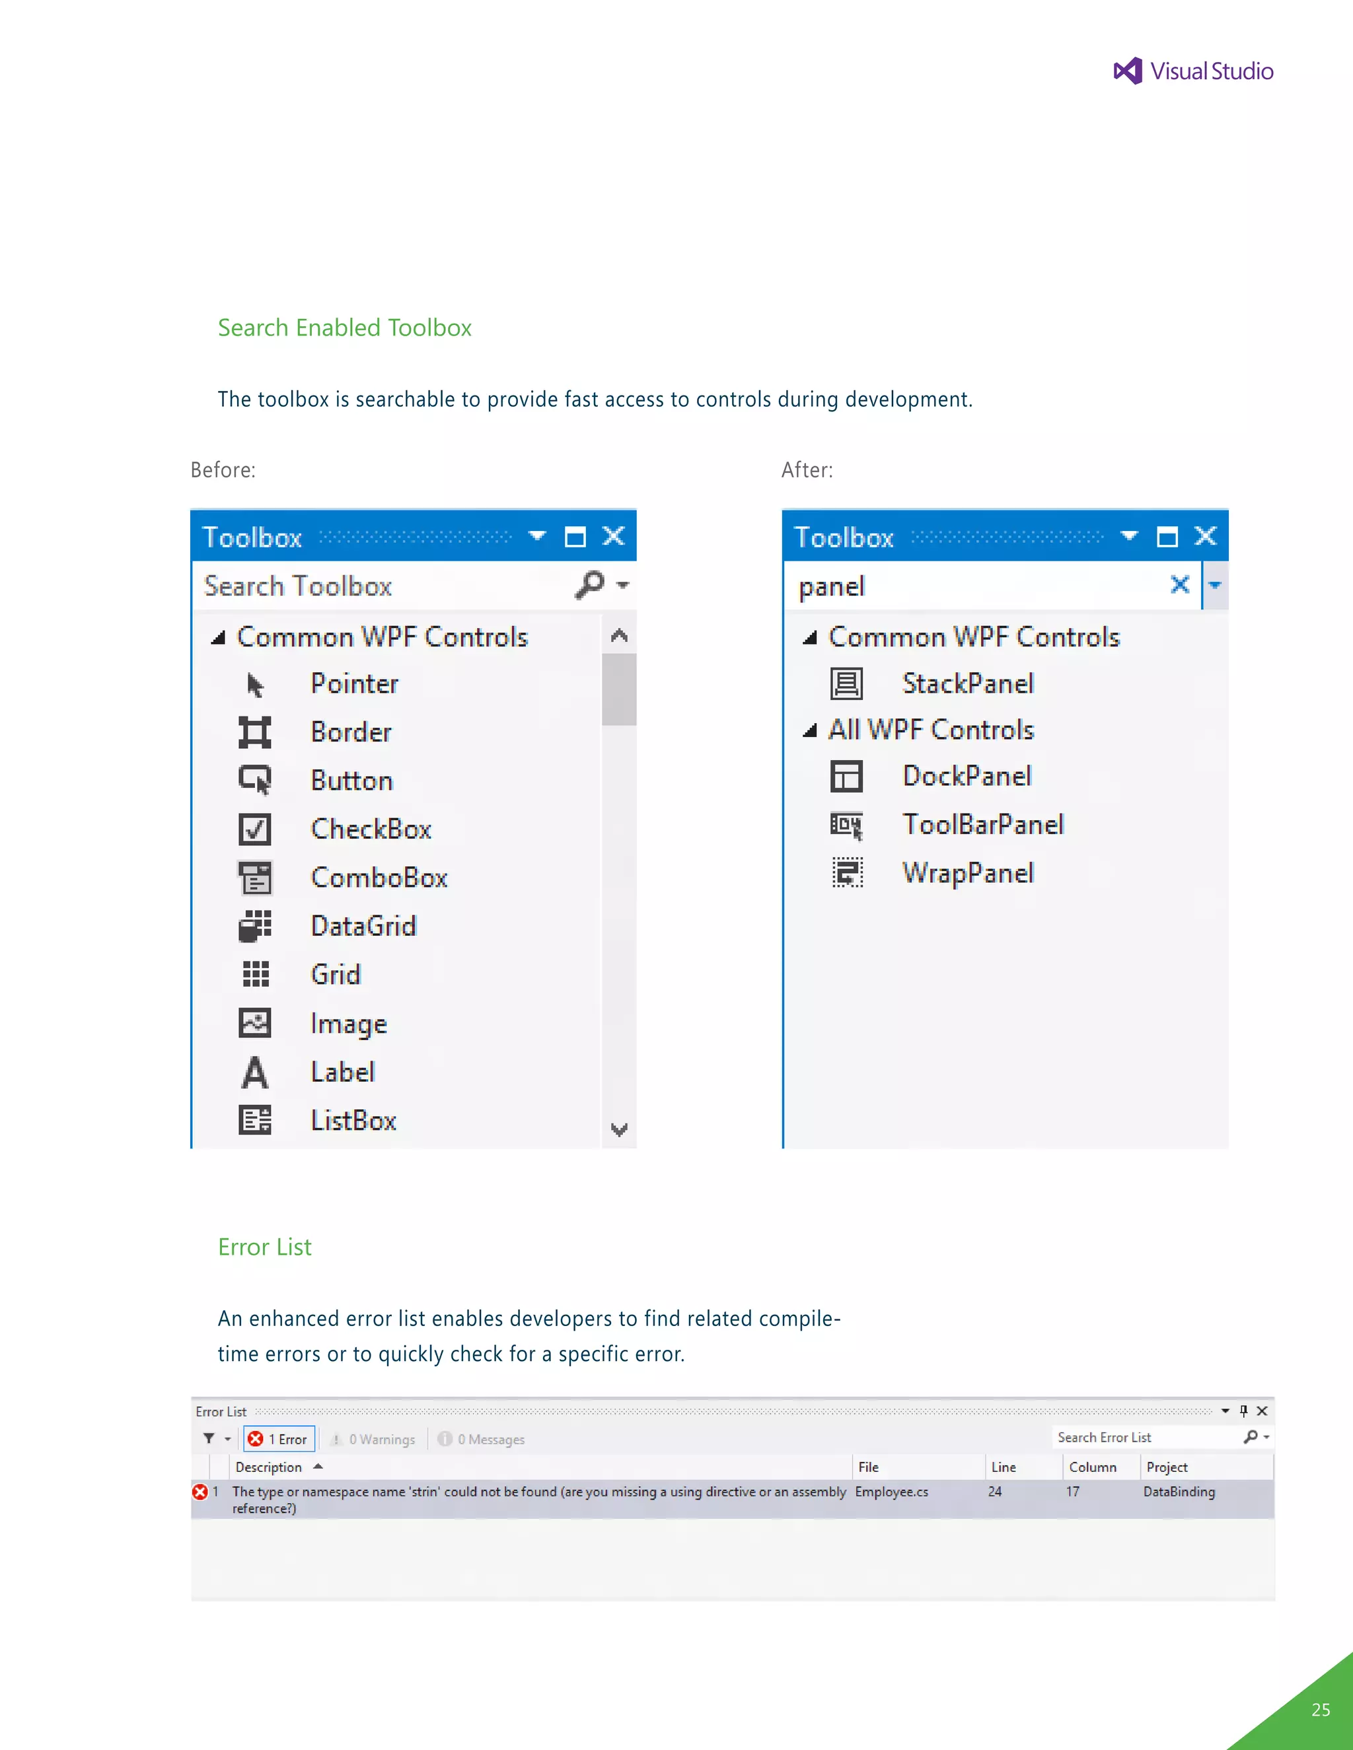Select the WrapPanel item label

tap(969, 874)
